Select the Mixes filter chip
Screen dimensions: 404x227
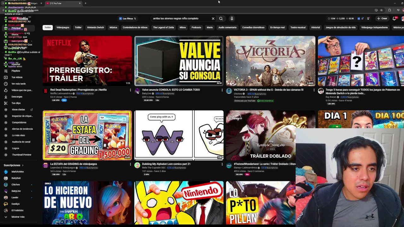click(x=183, y=27)
